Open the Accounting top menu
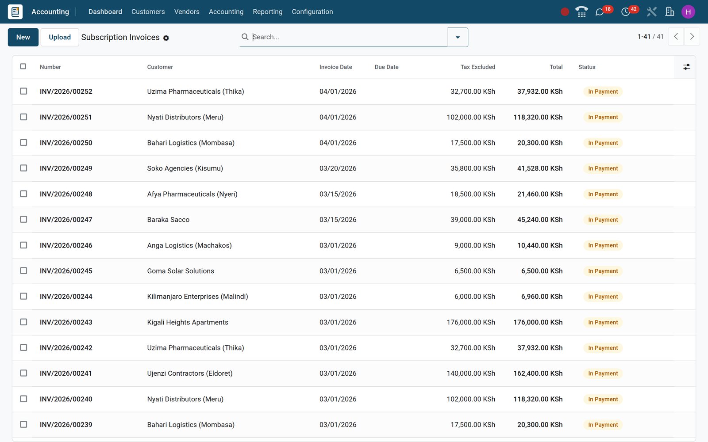The image size is (708, 442). point(226,11)
